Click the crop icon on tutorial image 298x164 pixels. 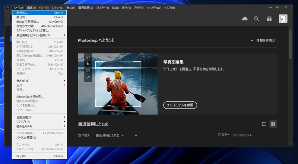pyautogui.click(x=88, y=64)
